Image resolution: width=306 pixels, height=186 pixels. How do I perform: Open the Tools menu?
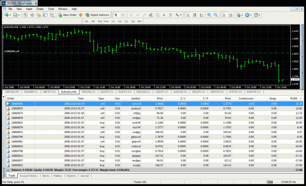tap(51, 9)
